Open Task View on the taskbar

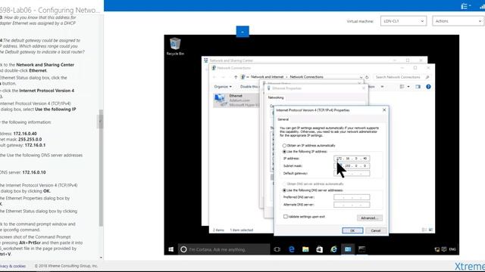[x=277, y=249]
